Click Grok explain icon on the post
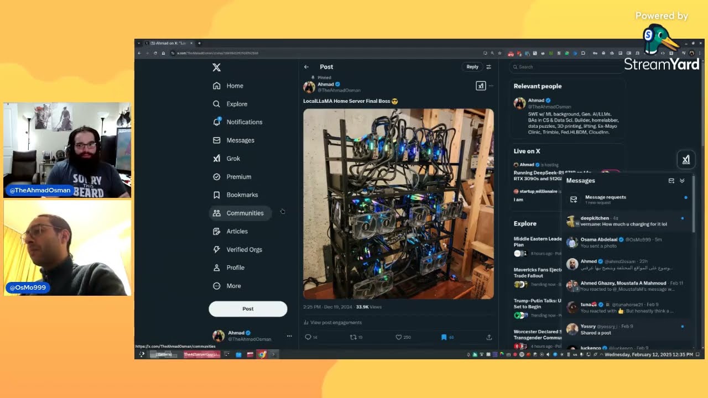 (x=481, y=86)
